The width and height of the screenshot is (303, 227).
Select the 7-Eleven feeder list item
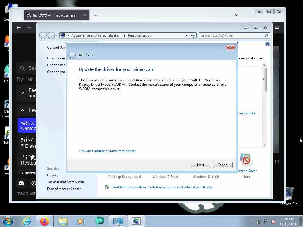point(27,143)
